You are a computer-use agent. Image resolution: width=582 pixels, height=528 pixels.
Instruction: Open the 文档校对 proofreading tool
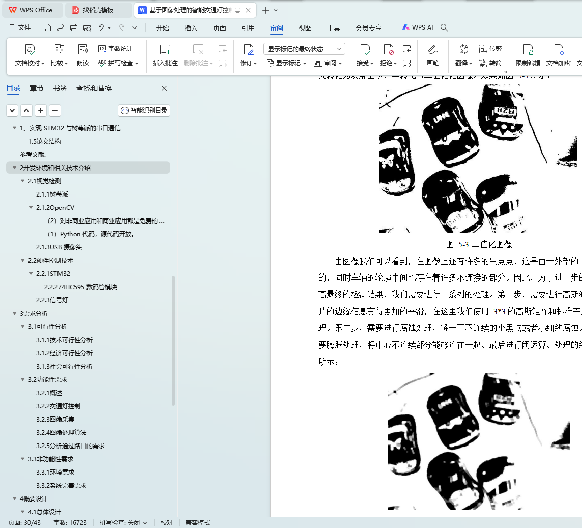30,55
